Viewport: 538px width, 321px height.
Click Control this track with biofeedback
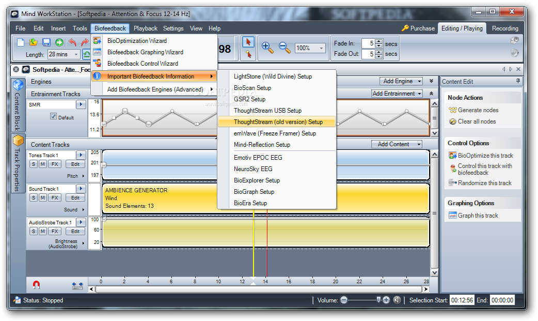485,169
